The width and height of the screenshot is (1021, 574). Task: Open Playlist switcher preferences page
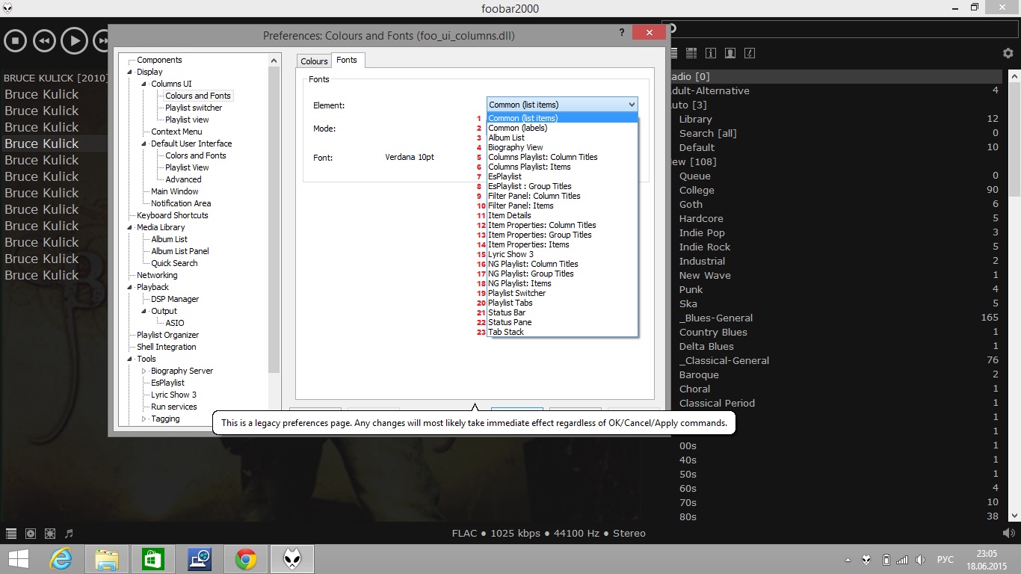194,108
